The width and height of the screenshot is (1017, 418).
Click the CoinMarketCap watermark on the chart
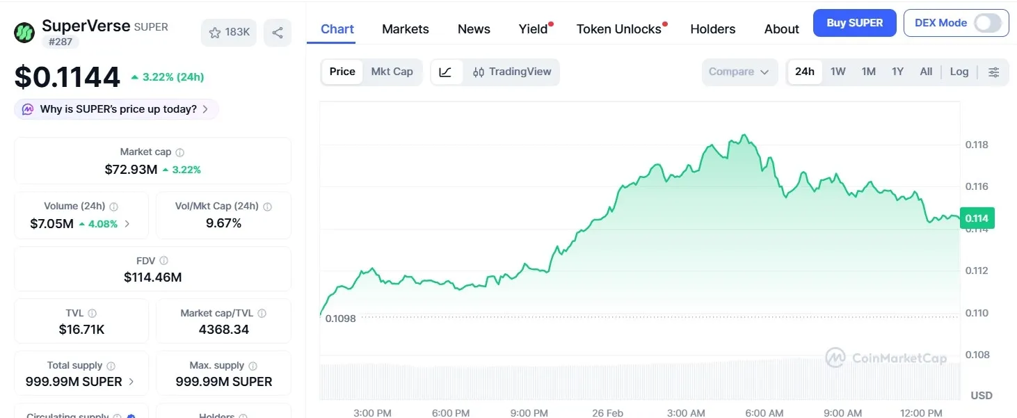click(x=887, y=357)
